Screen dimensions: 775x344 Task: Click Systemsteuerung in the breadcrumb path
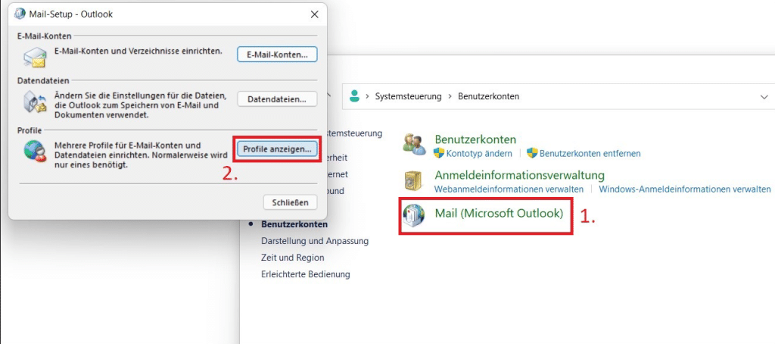407,97
